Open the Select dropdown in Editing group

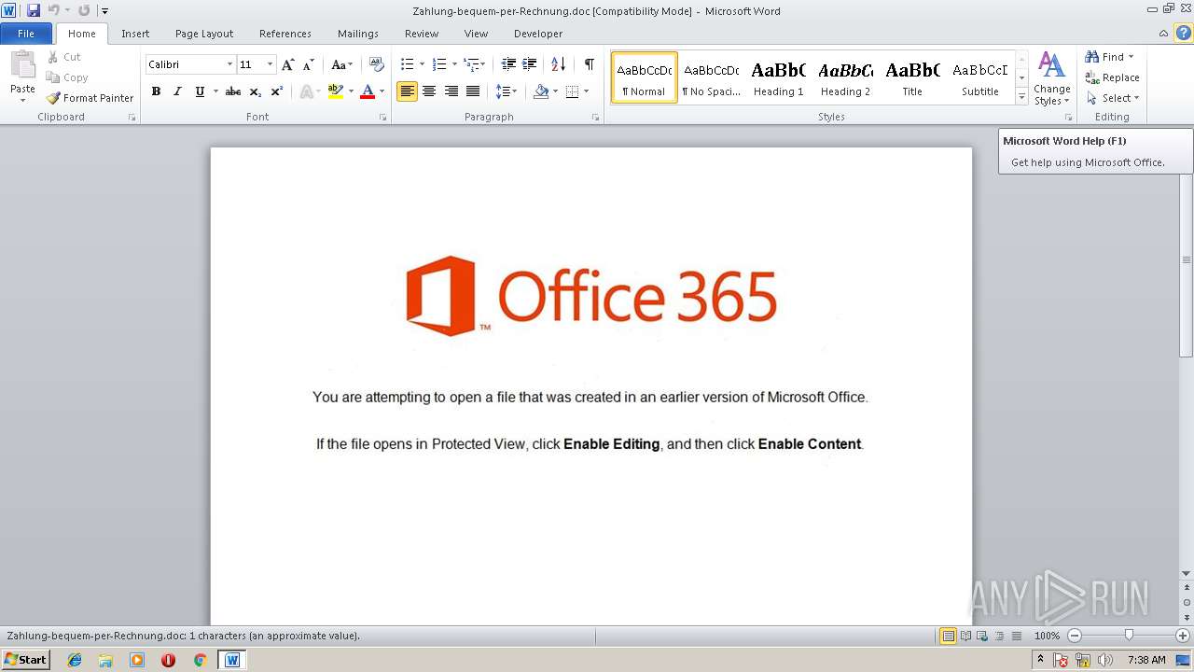click(x=1113, y=98)
